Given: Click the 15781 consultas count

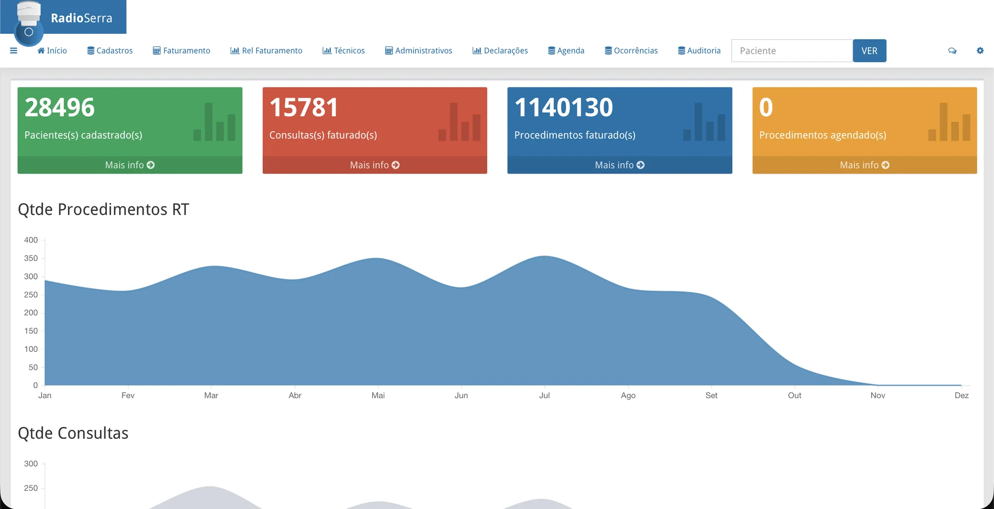Looking at the screenshot, I should coord(304,107).
